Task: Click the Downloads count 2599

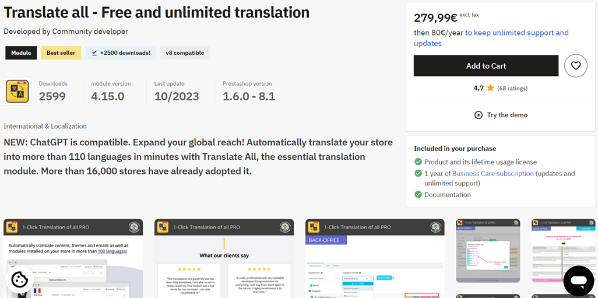Action: (x=52, y=97)
